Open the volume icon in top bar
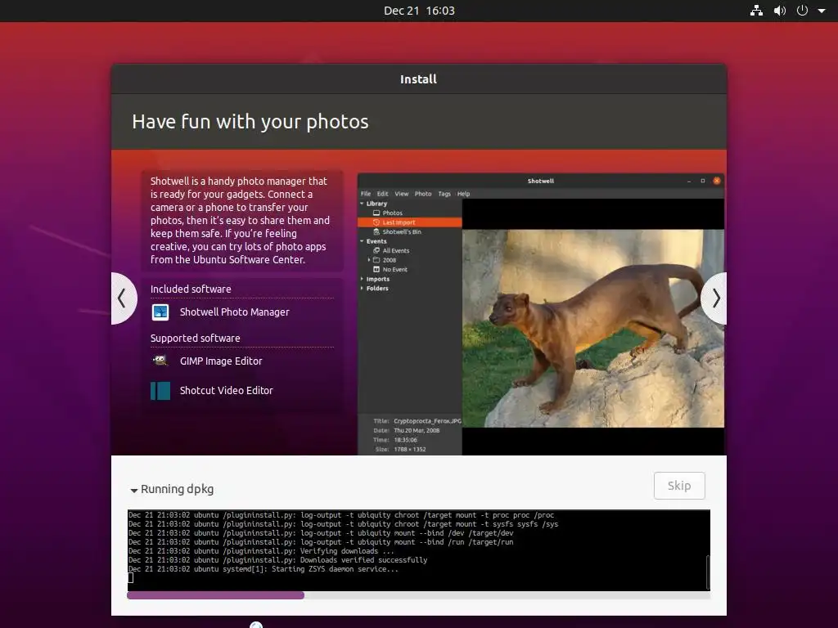 pos(780,11)
